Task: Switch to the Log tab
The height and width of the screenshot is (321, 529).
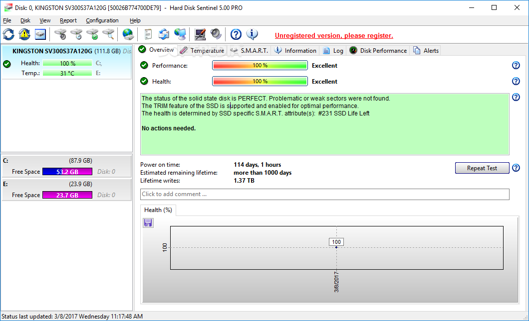Action: click(x=333, y=50)
